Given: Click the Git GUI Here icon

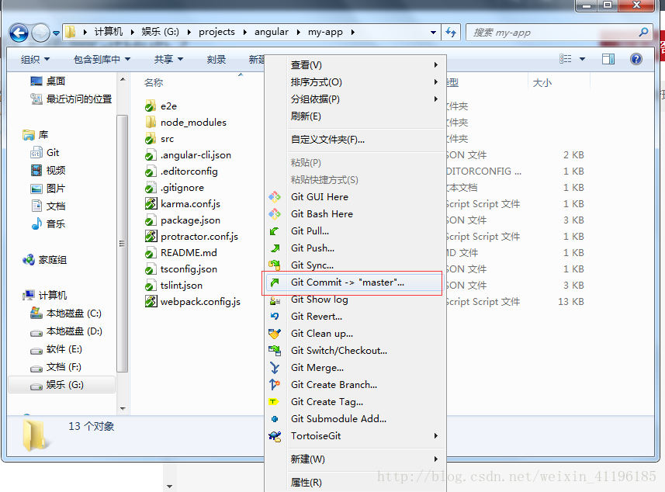Looking at the screenshot, I should tap(275, 197).
